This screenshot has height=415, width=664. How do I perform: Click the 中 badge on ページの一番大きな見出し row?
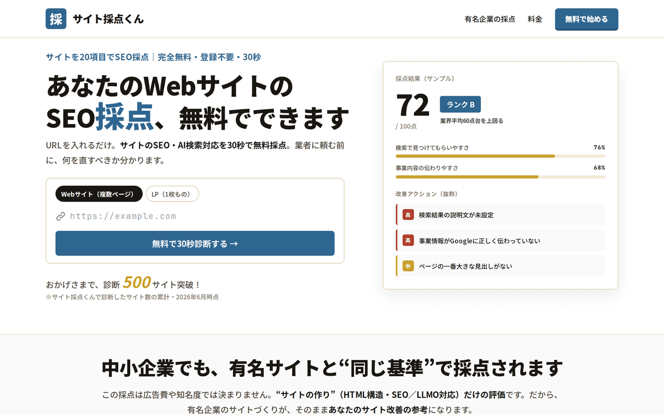coord(408,266)
